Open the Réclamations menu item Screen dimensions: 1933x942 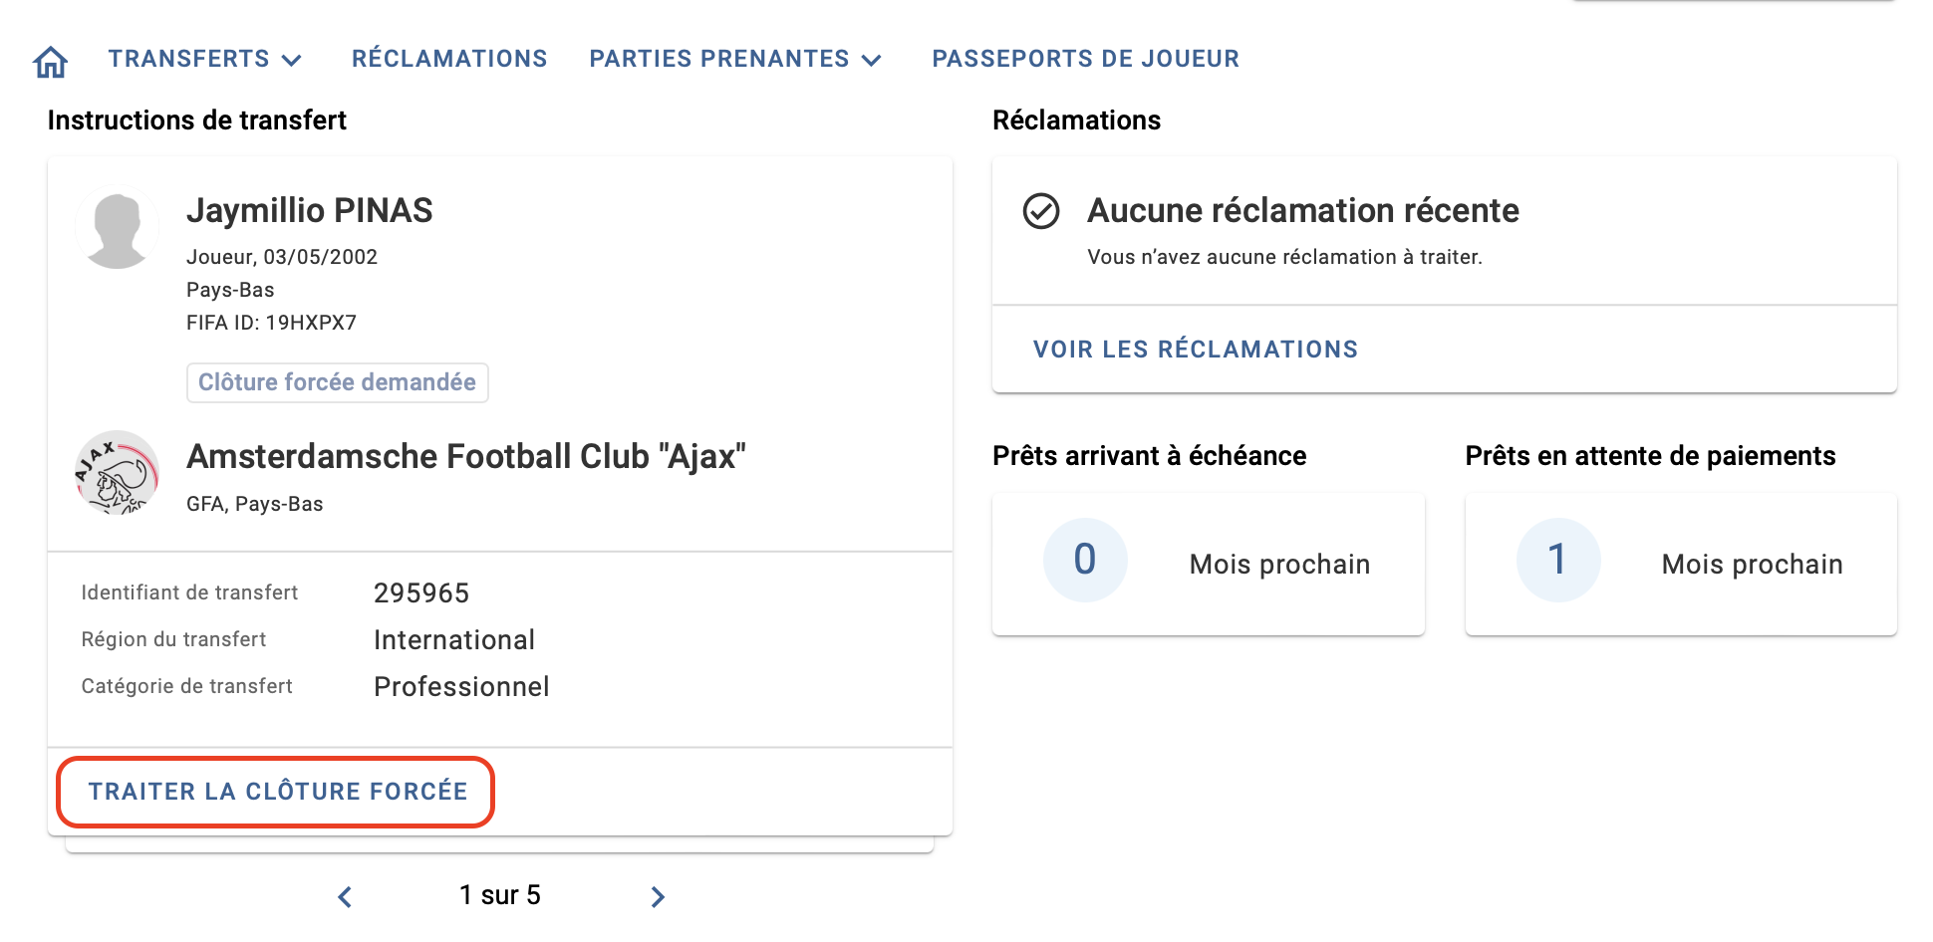coord(449,59)
